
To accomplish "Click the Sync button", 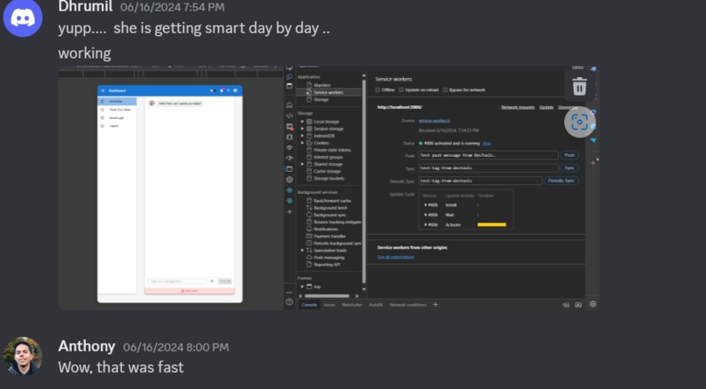I will [569, 168].
